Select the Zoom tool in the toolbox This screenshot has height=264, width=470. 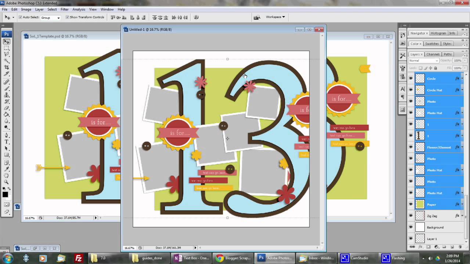coord(7,182)
